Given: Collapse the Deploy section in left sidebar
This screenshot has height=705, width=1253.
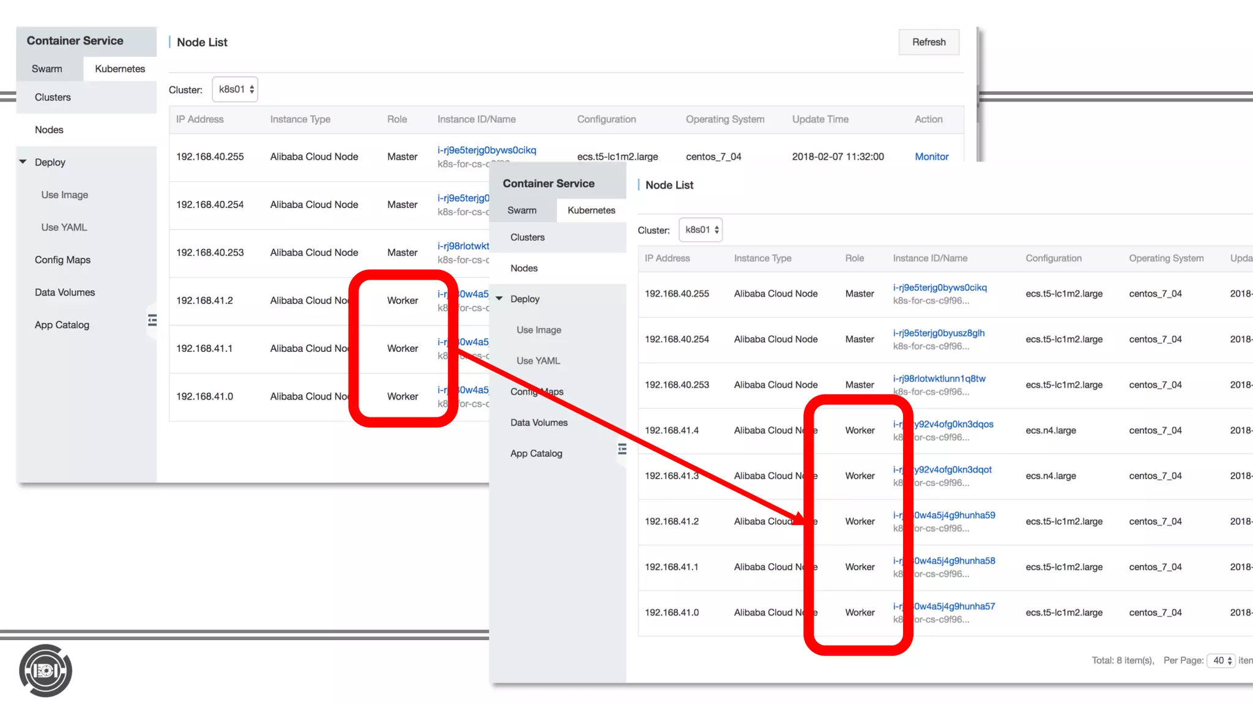Looking at the screenshot, I should coord(23,162).
